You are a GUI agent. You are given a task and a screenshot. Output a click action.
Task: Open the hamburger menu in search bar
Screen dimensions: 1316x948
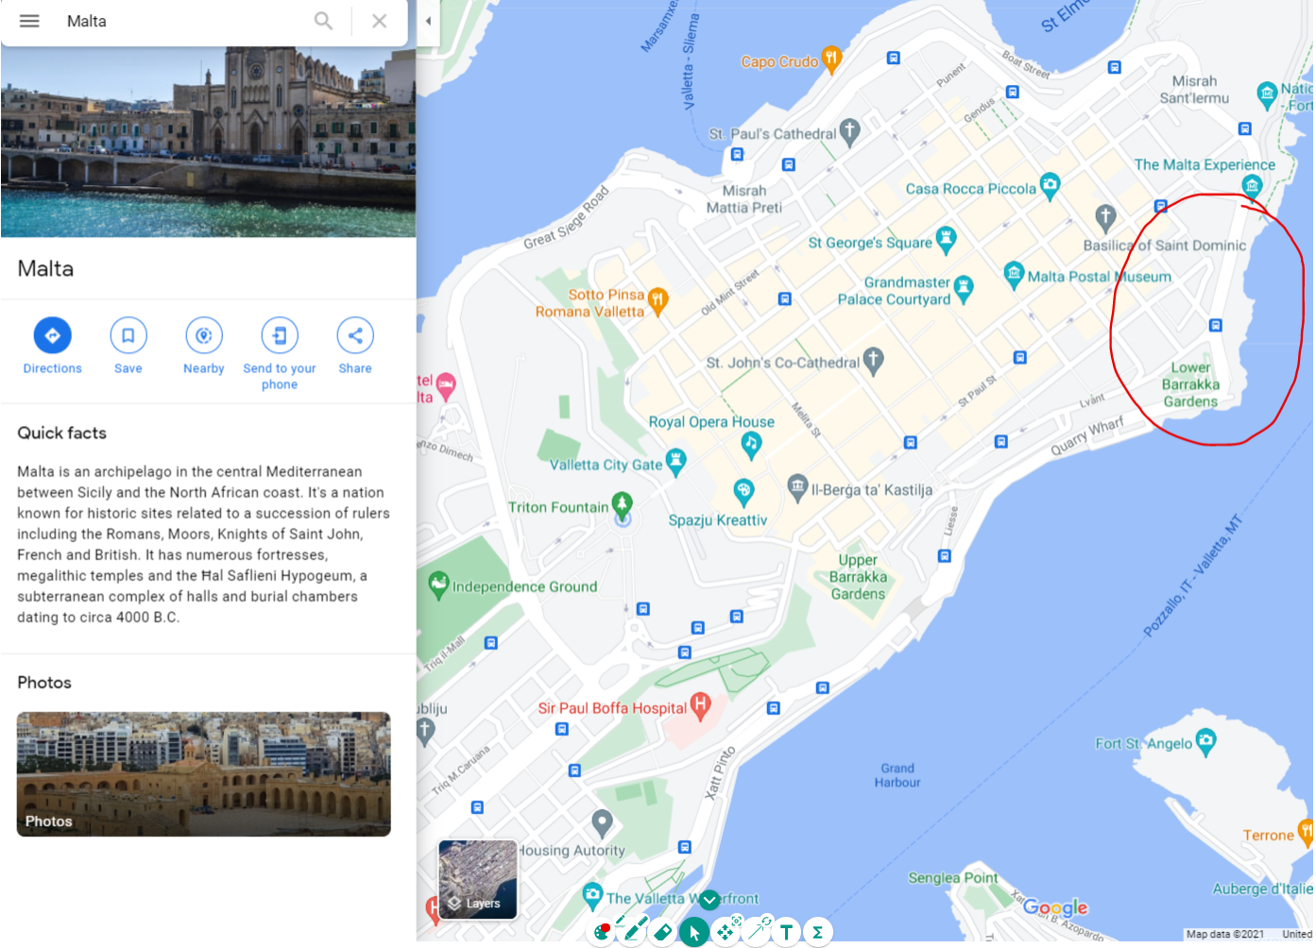point(29,21)
